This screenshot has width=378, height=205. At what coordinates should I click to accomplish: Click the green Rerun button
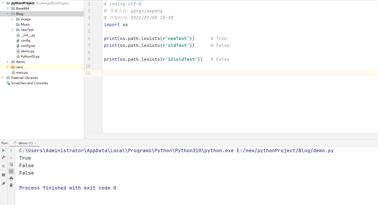pos(3,150)
